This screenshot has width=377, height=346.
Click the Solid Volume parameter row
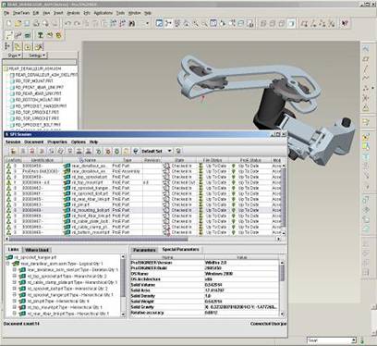tap(205, 285)
